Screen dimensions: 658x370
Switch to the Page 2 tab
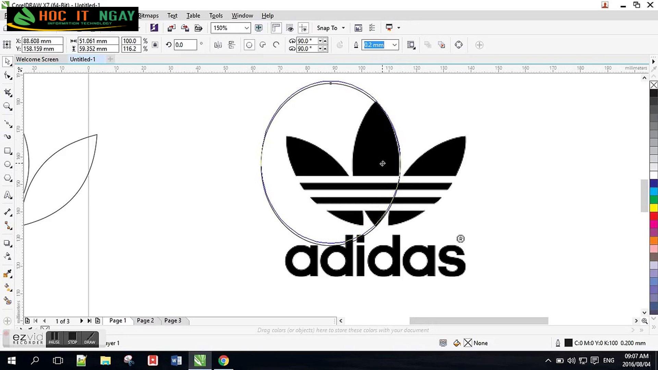coord(145,321)
